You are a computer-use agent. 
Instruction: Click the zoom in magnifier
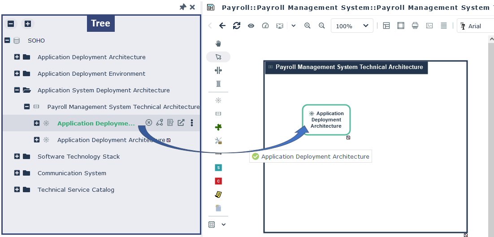pyautogui.click(x=308, y=26)
